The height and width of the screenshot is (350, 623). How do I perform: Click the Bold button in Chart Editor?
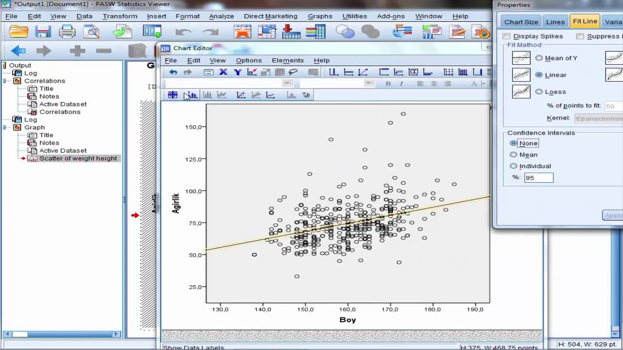pos(388,83)
